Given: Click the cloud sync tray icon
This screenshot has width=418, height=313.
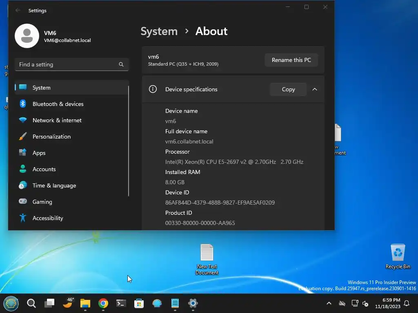Looking at the screenshot, I should (342, 303).
